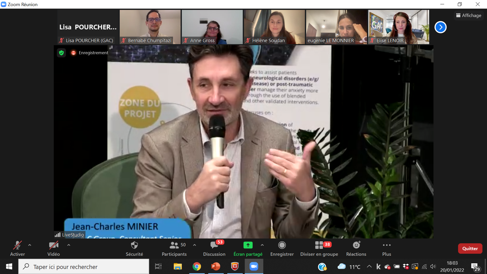Open the Réactions emoji menu
The image size is (487, 274).
click(356, 249)
